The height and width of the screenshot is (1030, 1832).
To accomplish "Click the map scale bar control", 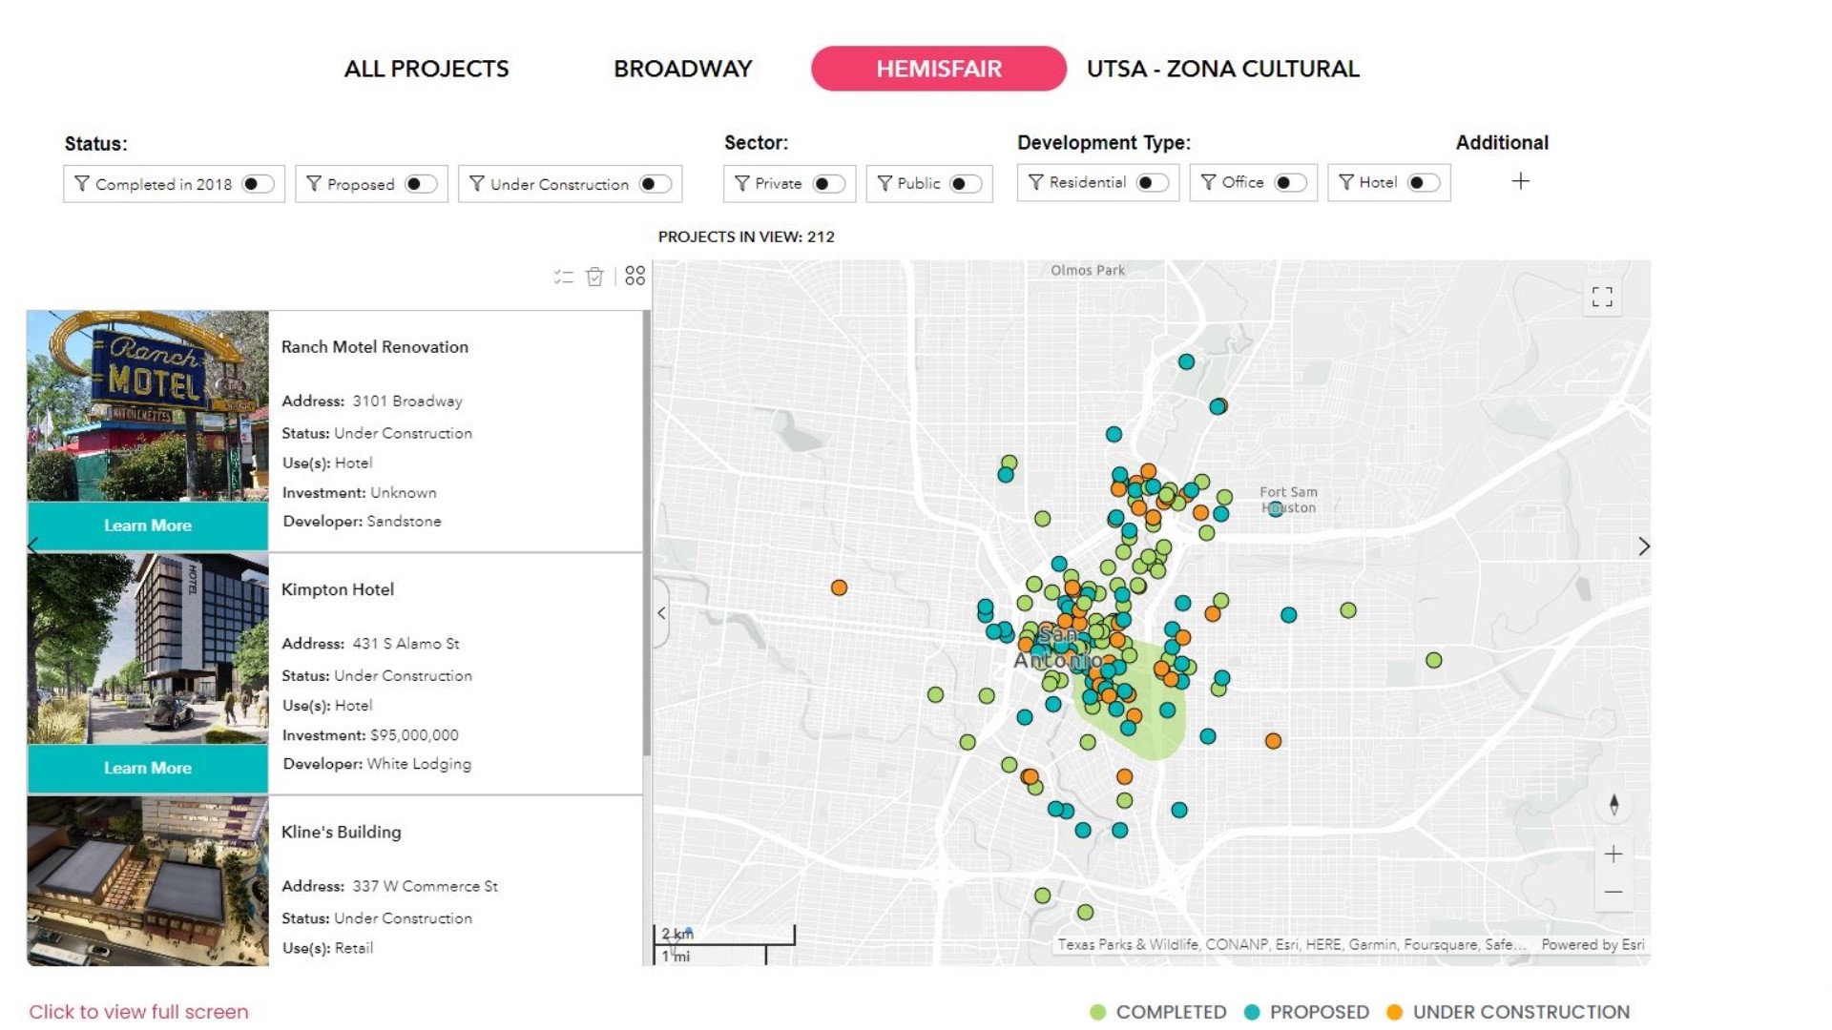I will (725, 939).
